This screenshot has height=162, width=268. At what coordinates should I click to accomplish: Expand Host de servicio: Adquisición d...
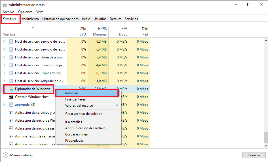pyautogui.click(x=4, y=81)
